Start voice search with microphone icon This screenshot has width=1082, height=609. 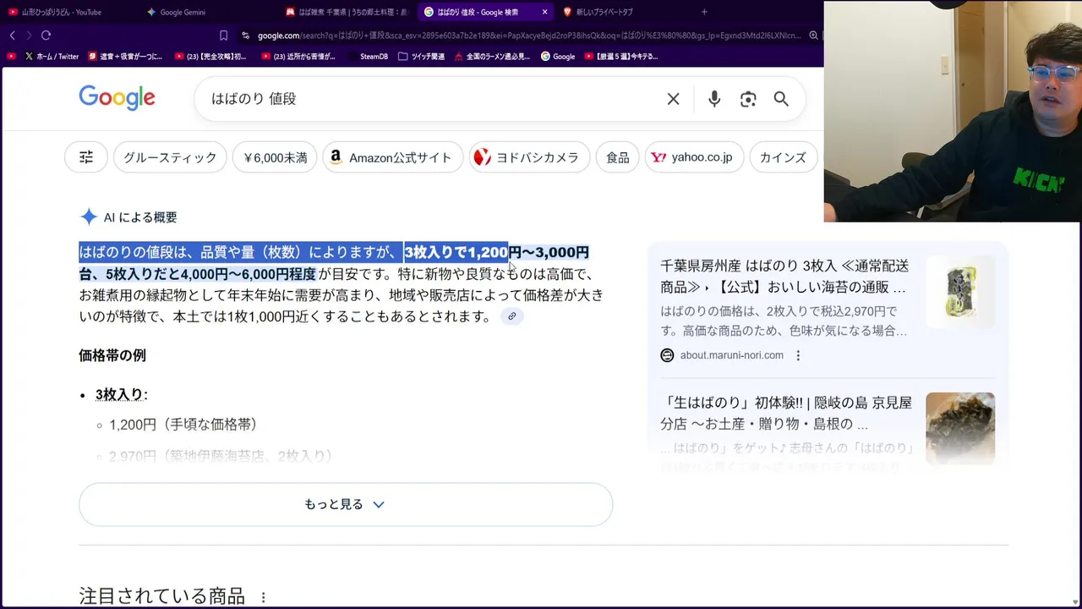[x=714, y=99]
